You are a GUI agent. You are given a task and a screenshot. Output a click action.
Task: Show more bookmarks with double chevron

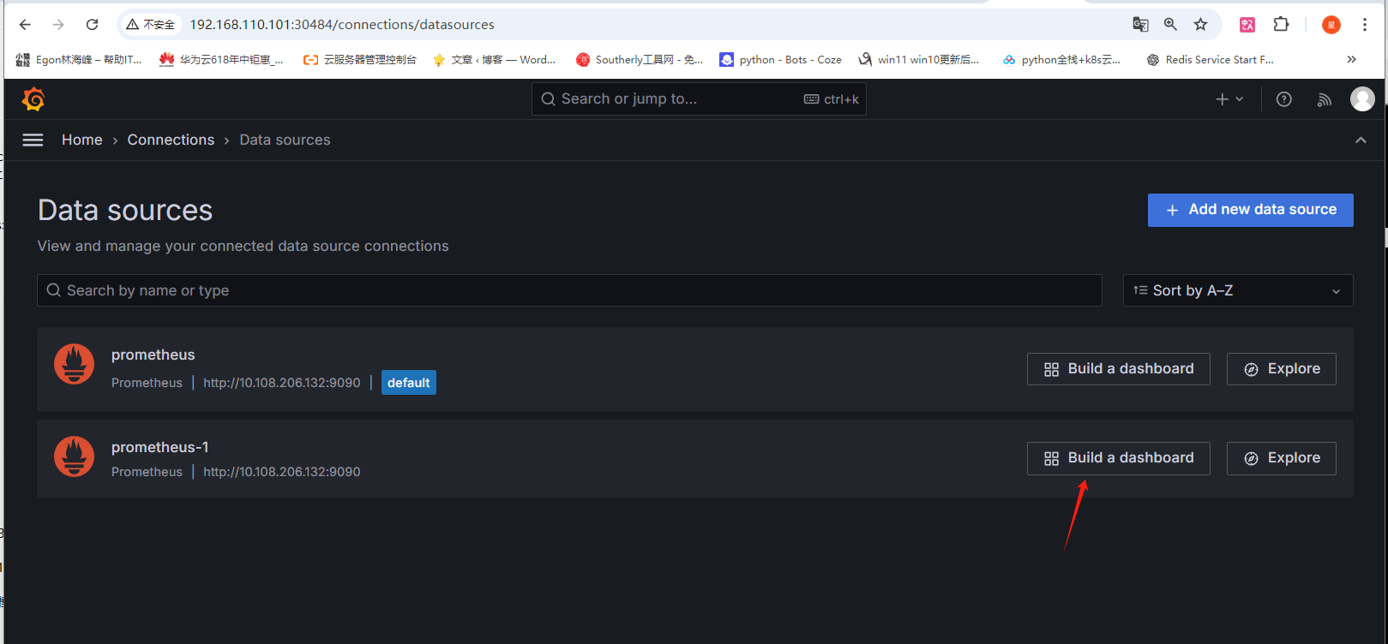coord(1351,59)
